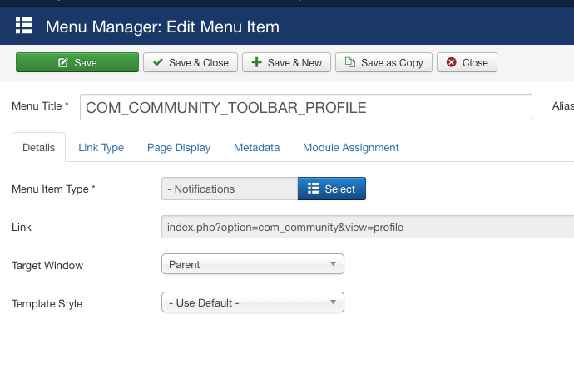Viewport: 574px width, 368px height.
Task: Click the copy pages icon on Save as Copy
Action: click(350, 62)
